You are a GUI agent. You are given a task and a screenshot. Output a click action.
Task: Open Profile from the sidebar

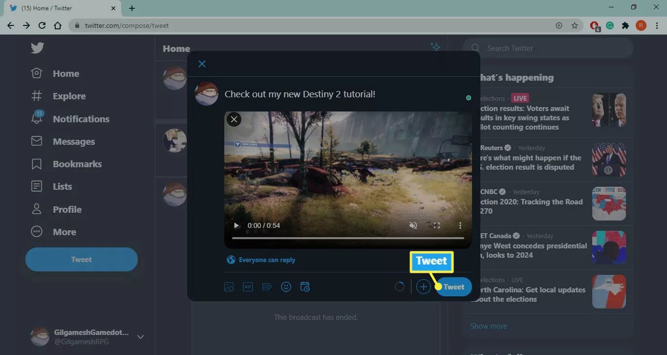(x=56, y=209)
